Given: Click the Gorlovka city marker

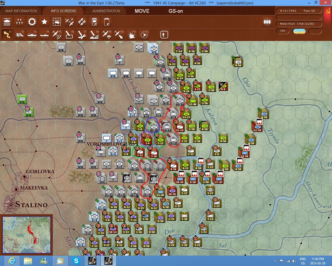Looking at the screenshot, I should 24,177.
